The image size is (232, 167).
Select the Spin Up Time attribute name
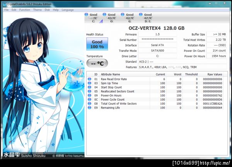coord(109,83)
